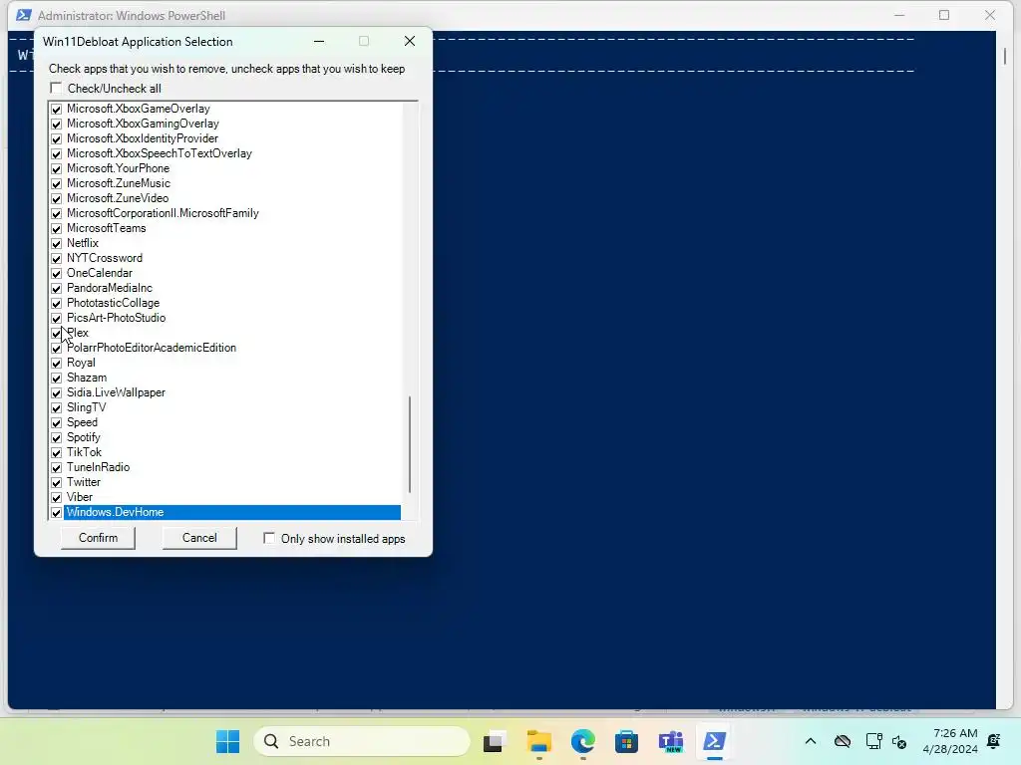This screenshot has width=1021, height=765.
Task: Click the OneDrive cloud tray icon
Action: (x=843, y=741)
